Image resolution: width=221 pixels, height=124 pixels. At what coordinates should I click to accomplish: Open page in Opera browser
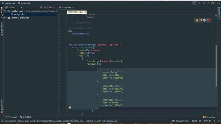point(208,20)
